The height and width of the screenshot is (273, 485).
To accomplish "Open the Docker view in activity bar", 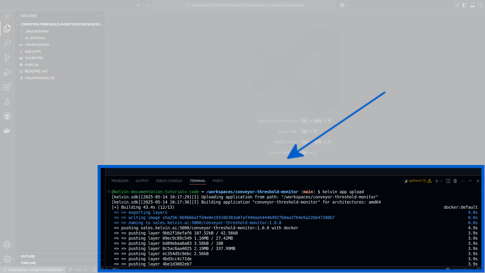I will click(7, 130).
